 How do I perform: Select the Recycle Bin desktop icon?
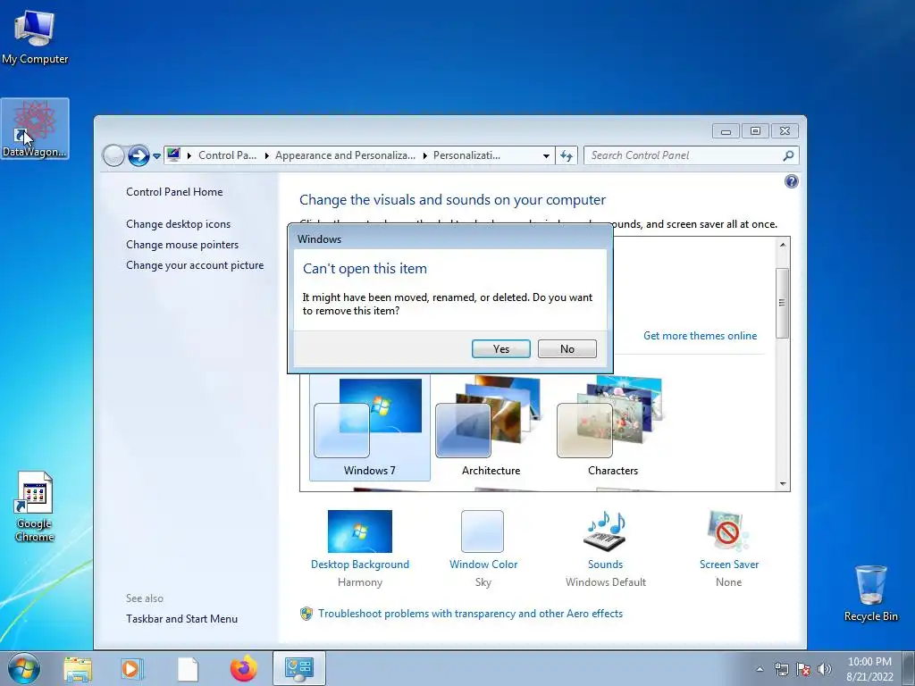coord(870,593)
